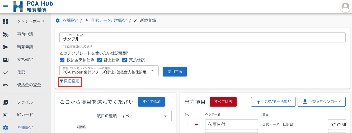Click the 項目名 column heading
The width and height of the screenshot is (352, 133).
(x=81, y=127)
